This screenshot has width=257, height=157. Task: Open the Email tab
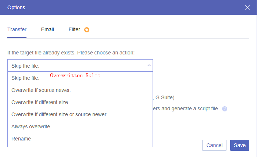tap(47, 29)
